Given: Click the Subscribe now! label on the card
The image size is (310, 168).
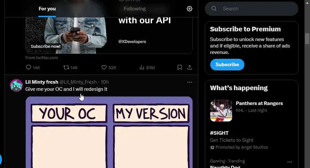Looking at the screenshot, I should [46, 46].
